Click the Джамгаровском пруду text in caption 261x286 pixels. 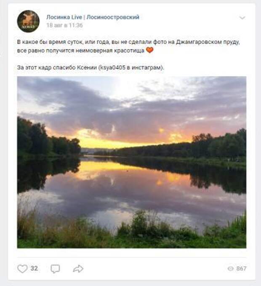[208, 42]
